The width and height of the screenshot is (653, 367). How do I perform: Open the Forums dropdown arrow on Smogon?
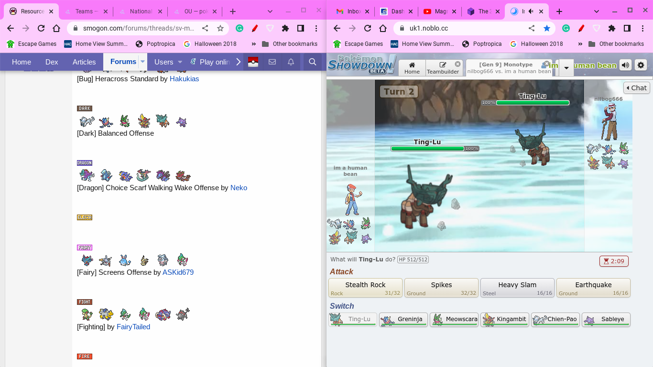142,62
